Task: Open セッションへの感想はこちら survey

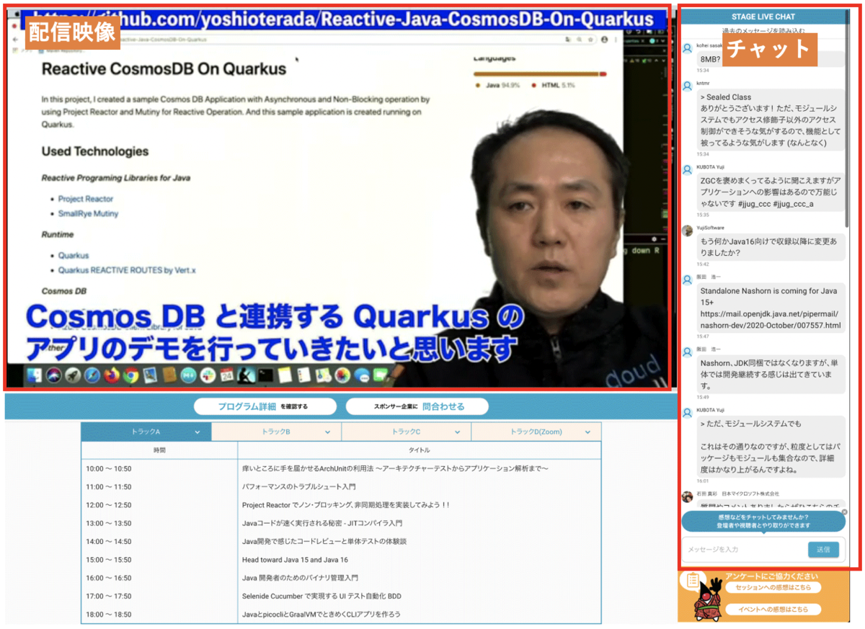Action: pyautogui.click(x=773, y=588)
